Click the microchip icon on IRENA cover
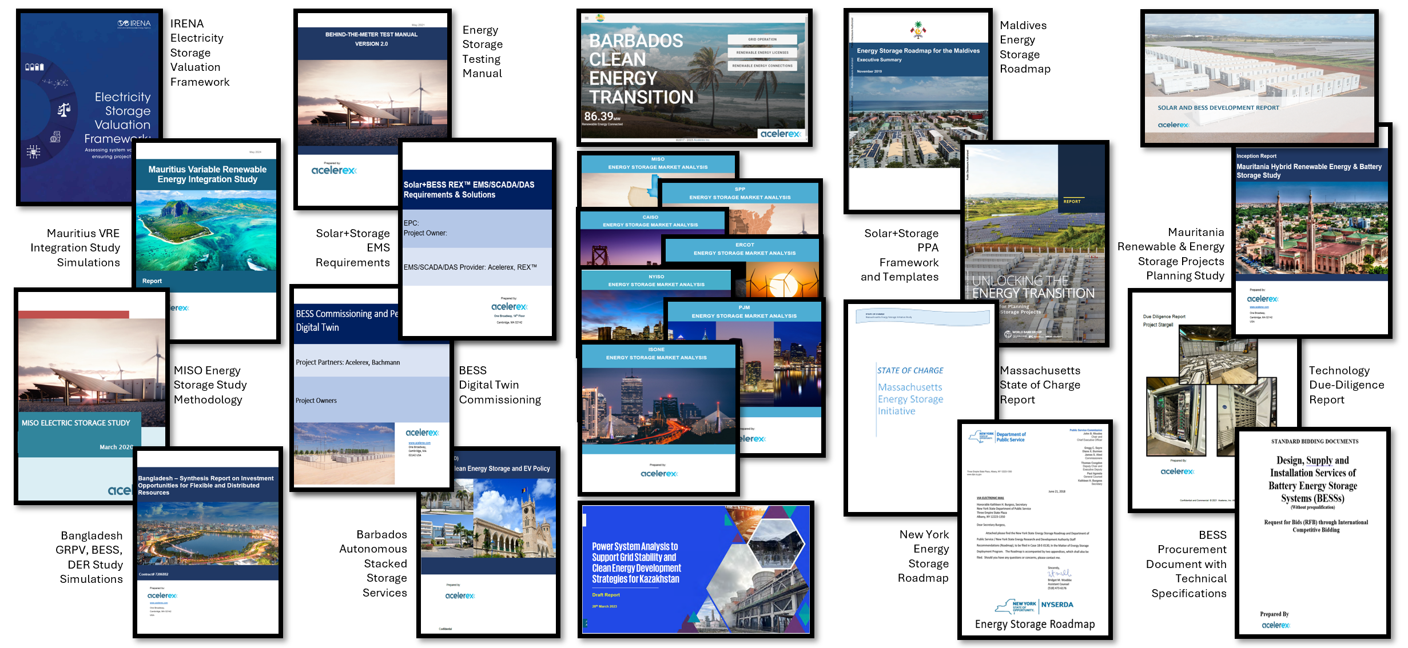 point(33,151)
